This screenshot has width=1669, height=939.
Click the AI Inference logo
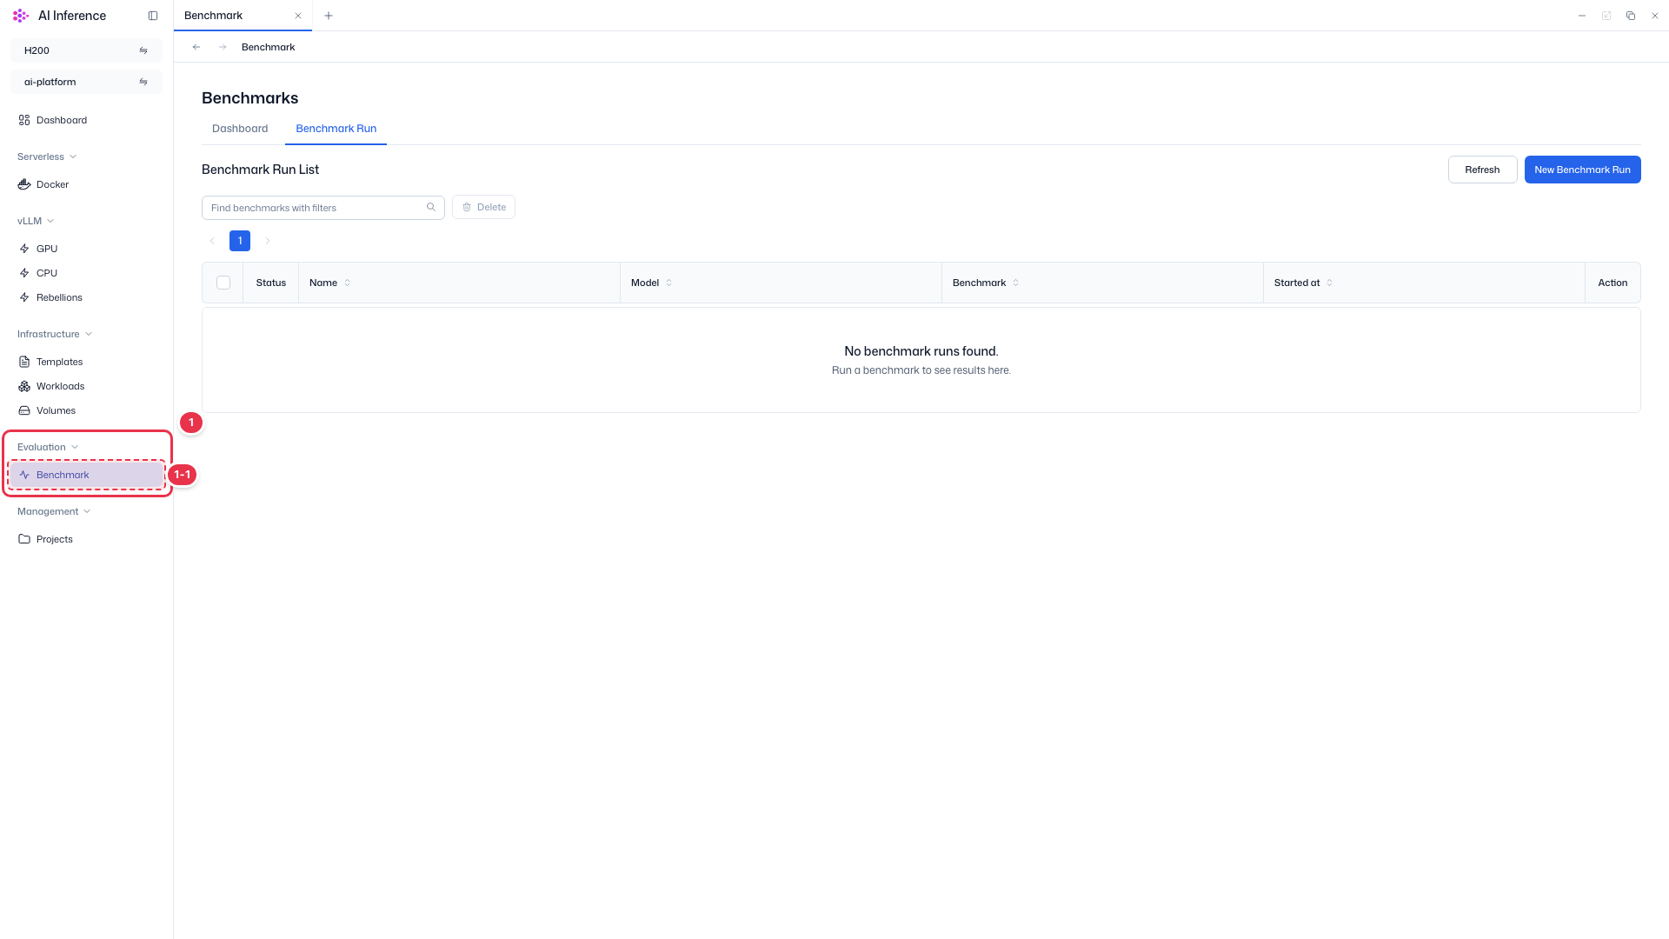tap(21, 16)
